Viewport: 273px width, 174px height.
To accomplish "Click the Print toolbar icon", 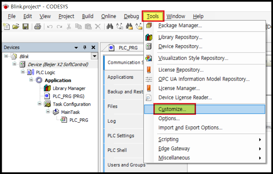I will (x=38, y=27).
